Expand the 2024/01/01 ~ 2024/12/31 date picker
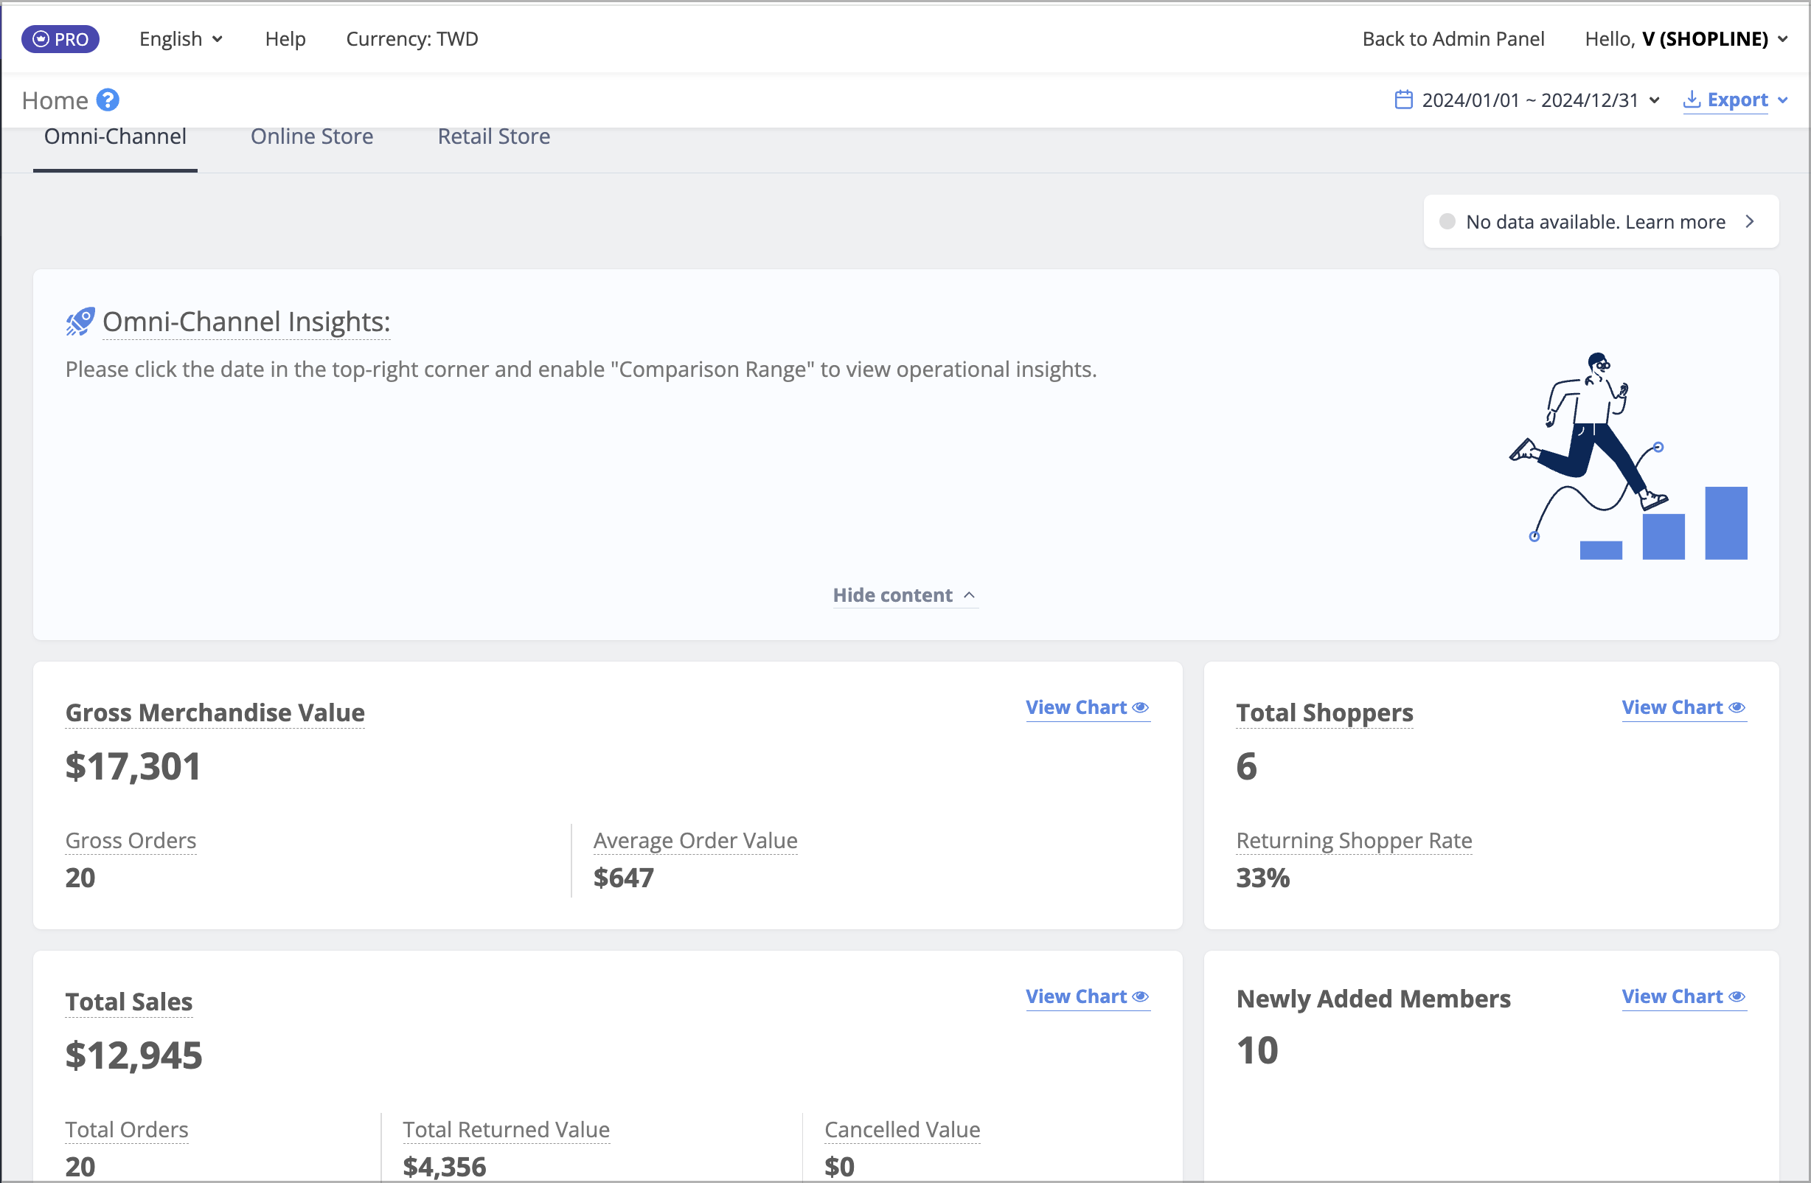 pyautogui.click(x=1527, y=100)
